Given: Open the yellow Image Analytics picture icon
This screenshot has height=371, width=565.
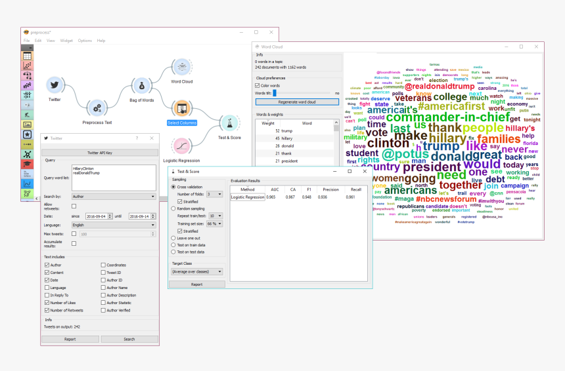Looking at the screenshot, I should (27, 125).
